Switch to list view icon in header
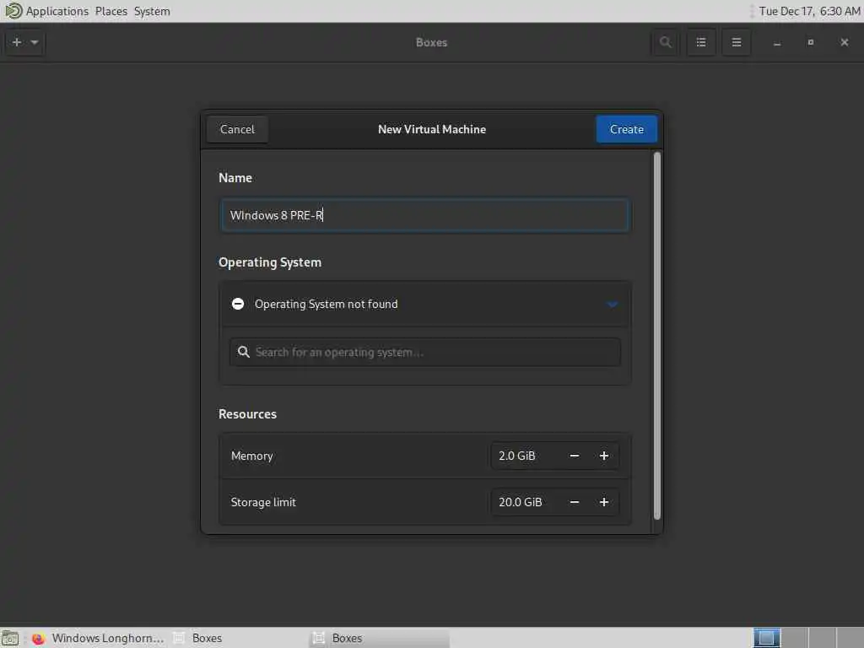 [x=701, y=42]
